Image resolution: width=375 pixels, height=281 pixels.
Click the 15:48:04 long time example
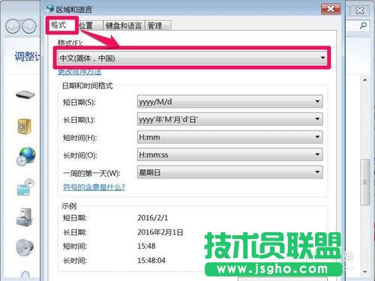point(151,261)
